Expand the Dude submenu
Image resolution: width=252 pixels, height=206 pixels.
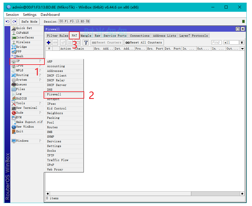coord(41,113)
